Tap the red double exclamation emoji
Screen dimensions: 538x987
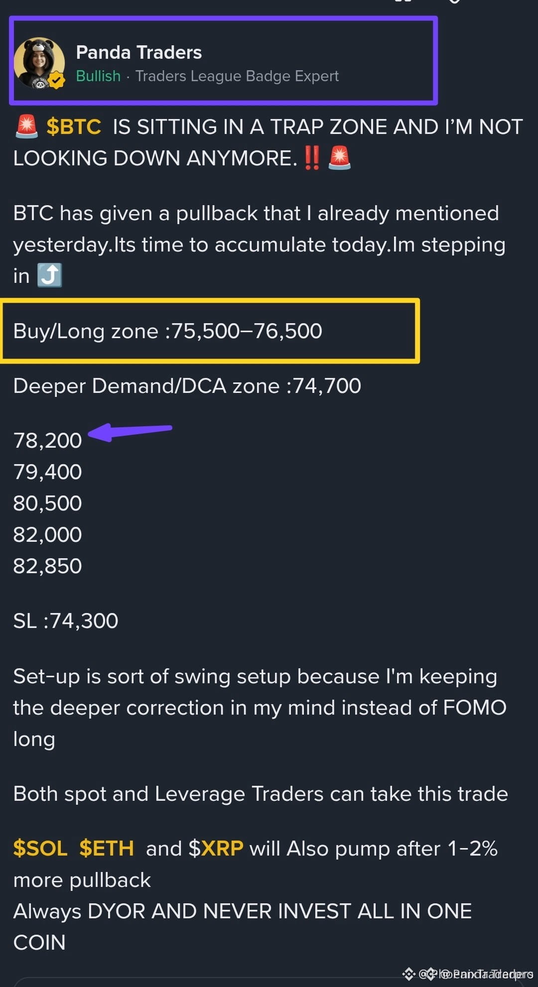click(312, 158)
